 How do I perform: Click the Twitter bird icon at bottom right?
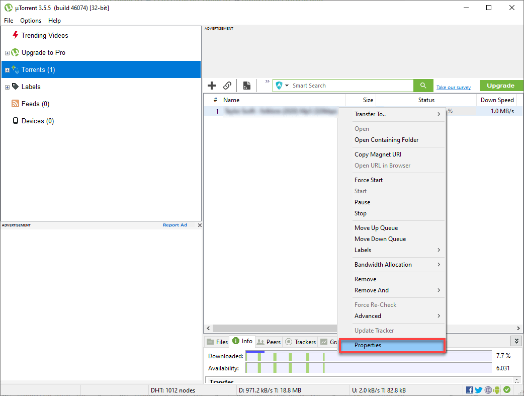tap(478, 389)
